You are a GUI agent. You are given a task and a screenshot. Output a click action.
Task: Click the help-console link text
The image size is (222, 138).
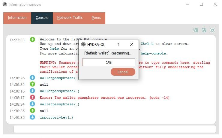coord(153,53)
